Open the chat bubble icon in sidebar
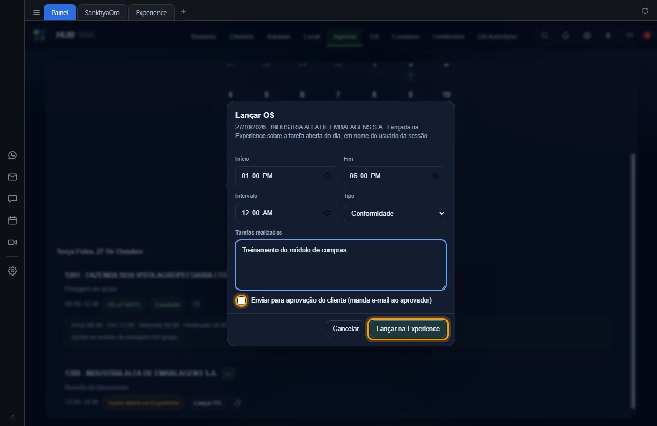This screenshot has width=657, height=426. tap(12, 199)
